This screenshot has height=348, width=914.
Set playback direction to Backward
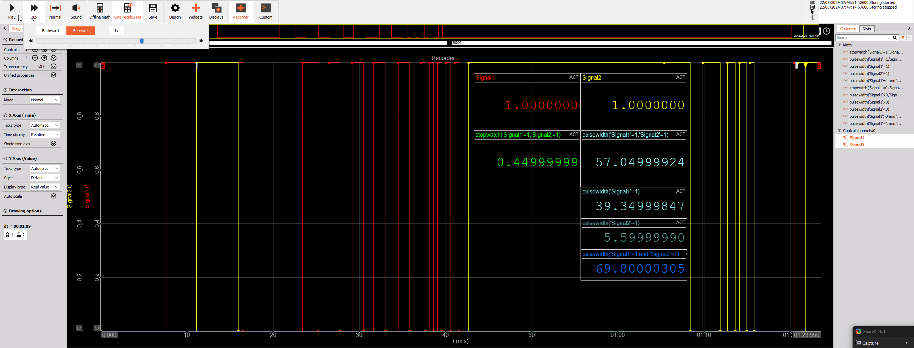50,31
